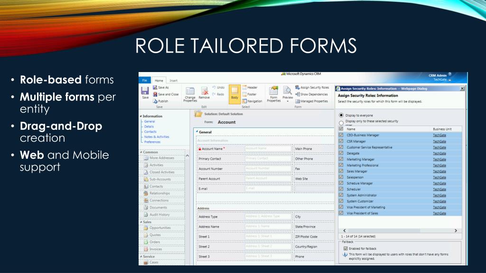Open TechGate link for Vice President of Sales
This screenshot has height=273, width=486.
(x=439, y=213)
